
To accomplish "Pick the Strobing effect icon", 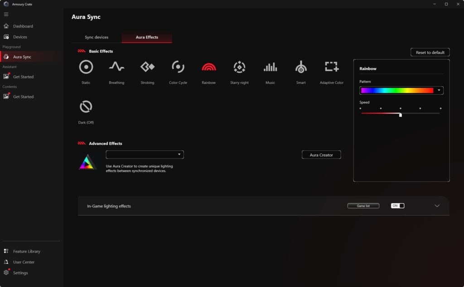I will click(147, 67).
